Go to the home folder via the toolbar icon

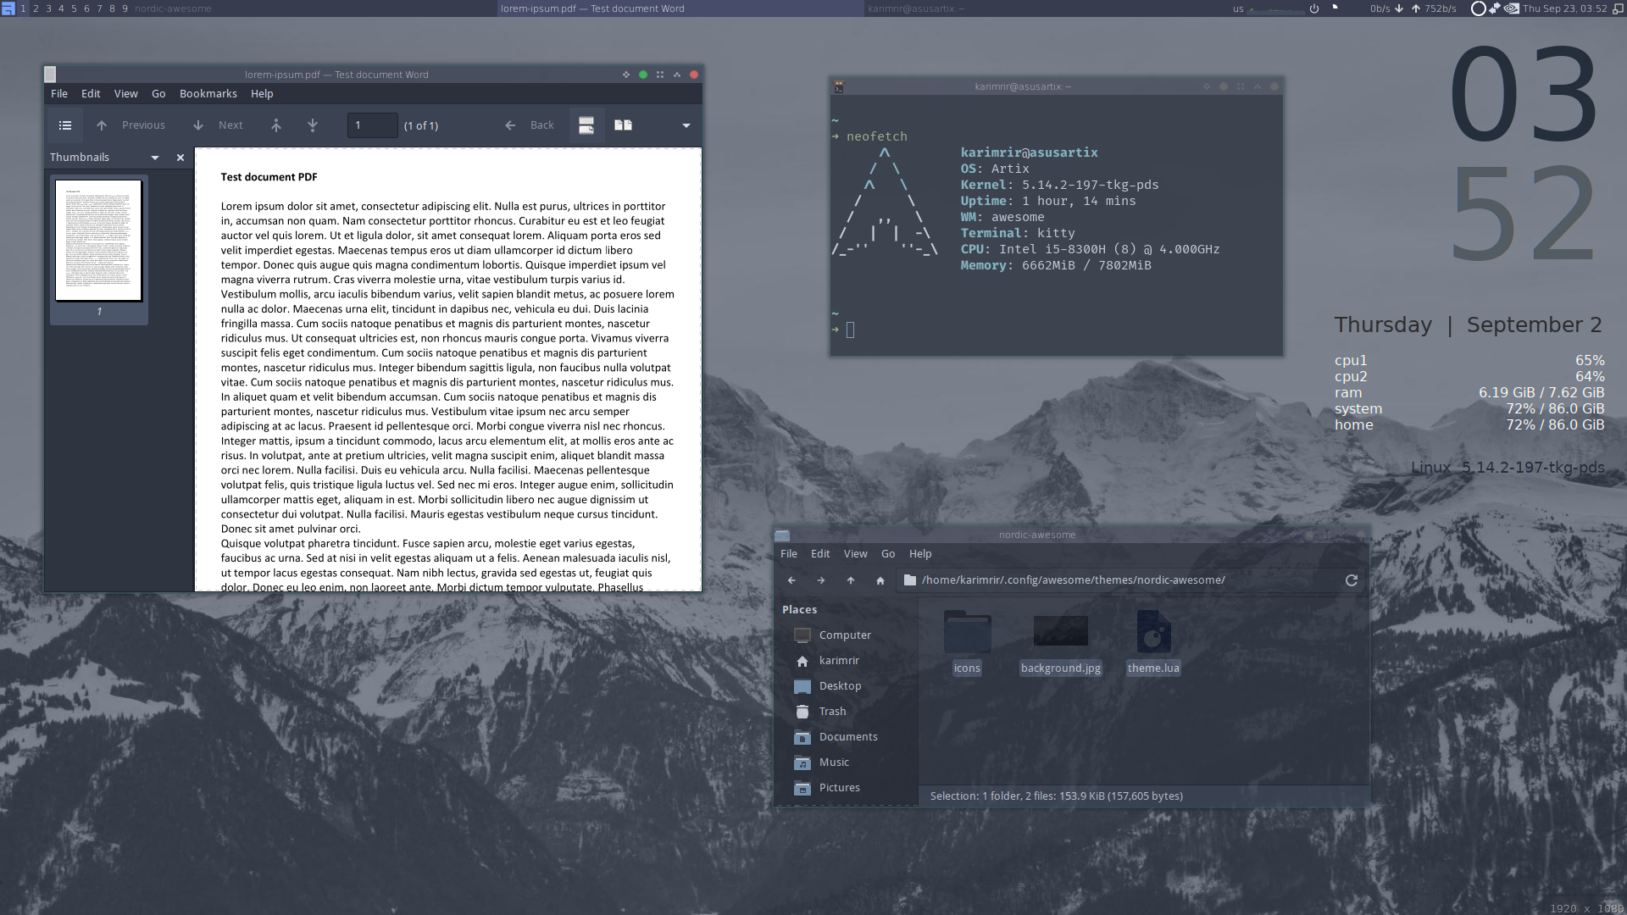point(880,580)
